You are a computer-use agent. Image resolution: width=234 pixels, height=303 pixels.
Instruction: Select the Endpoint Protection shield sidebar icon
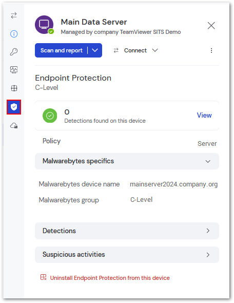(x=14, y=107)
